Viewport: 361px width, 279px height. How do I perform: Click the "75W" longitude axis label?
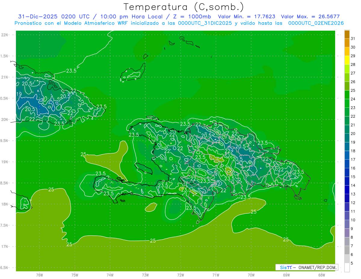[75, 275]
